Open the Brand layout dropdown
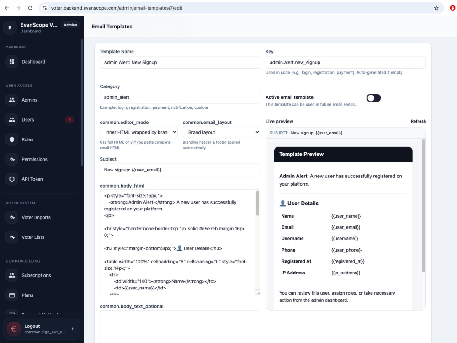This screenshot has width=457, height=343. click(x=221, y=132)
